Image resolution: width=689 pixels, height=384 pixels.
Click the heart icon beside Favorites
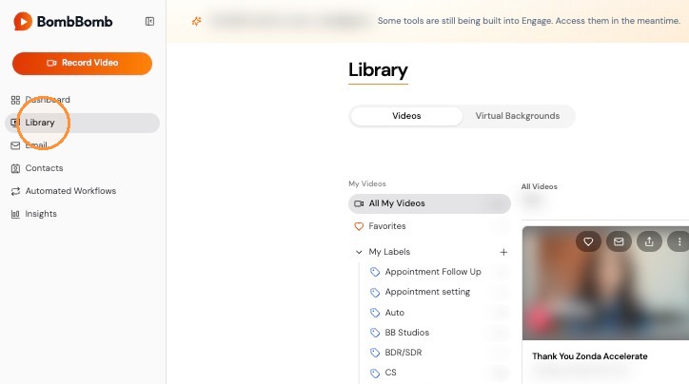click(x=359, y=226)
